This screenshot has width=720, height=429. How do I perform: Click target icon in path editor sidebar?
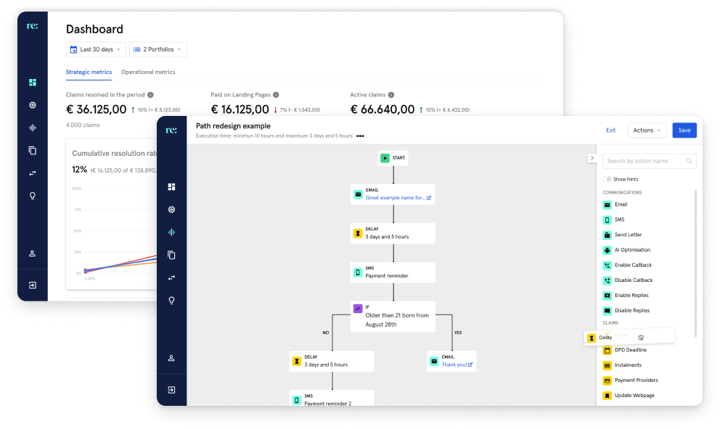click(x=172, y=209)
